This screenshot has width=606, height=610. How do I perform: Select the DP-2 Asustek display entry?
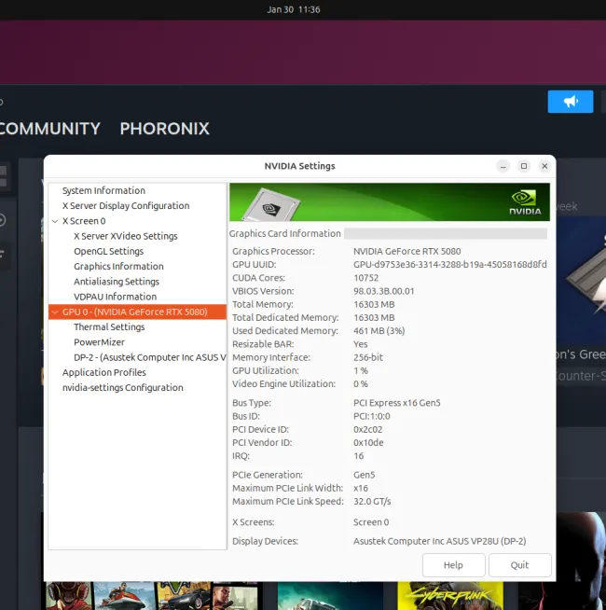[x=149, y=357]
